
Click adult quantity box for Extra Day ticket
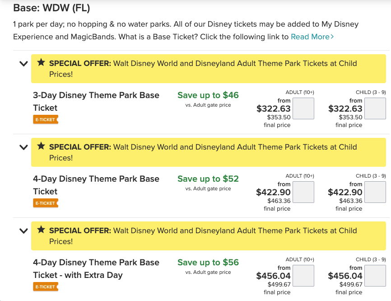pyautogui.click(x=303, y=276)
